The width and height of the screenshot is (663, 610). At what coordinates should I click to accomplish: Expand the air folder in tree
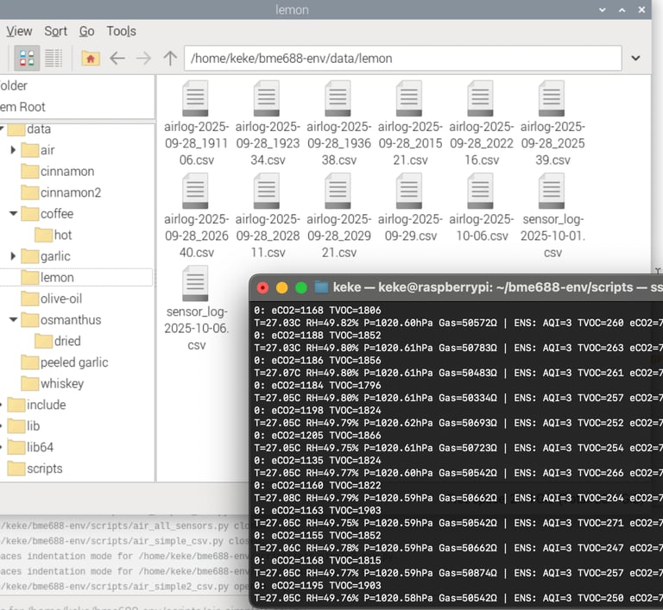click(13, 150)
